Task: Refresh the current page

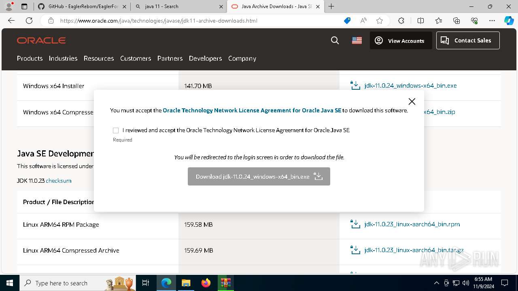Action: (29, 21)
